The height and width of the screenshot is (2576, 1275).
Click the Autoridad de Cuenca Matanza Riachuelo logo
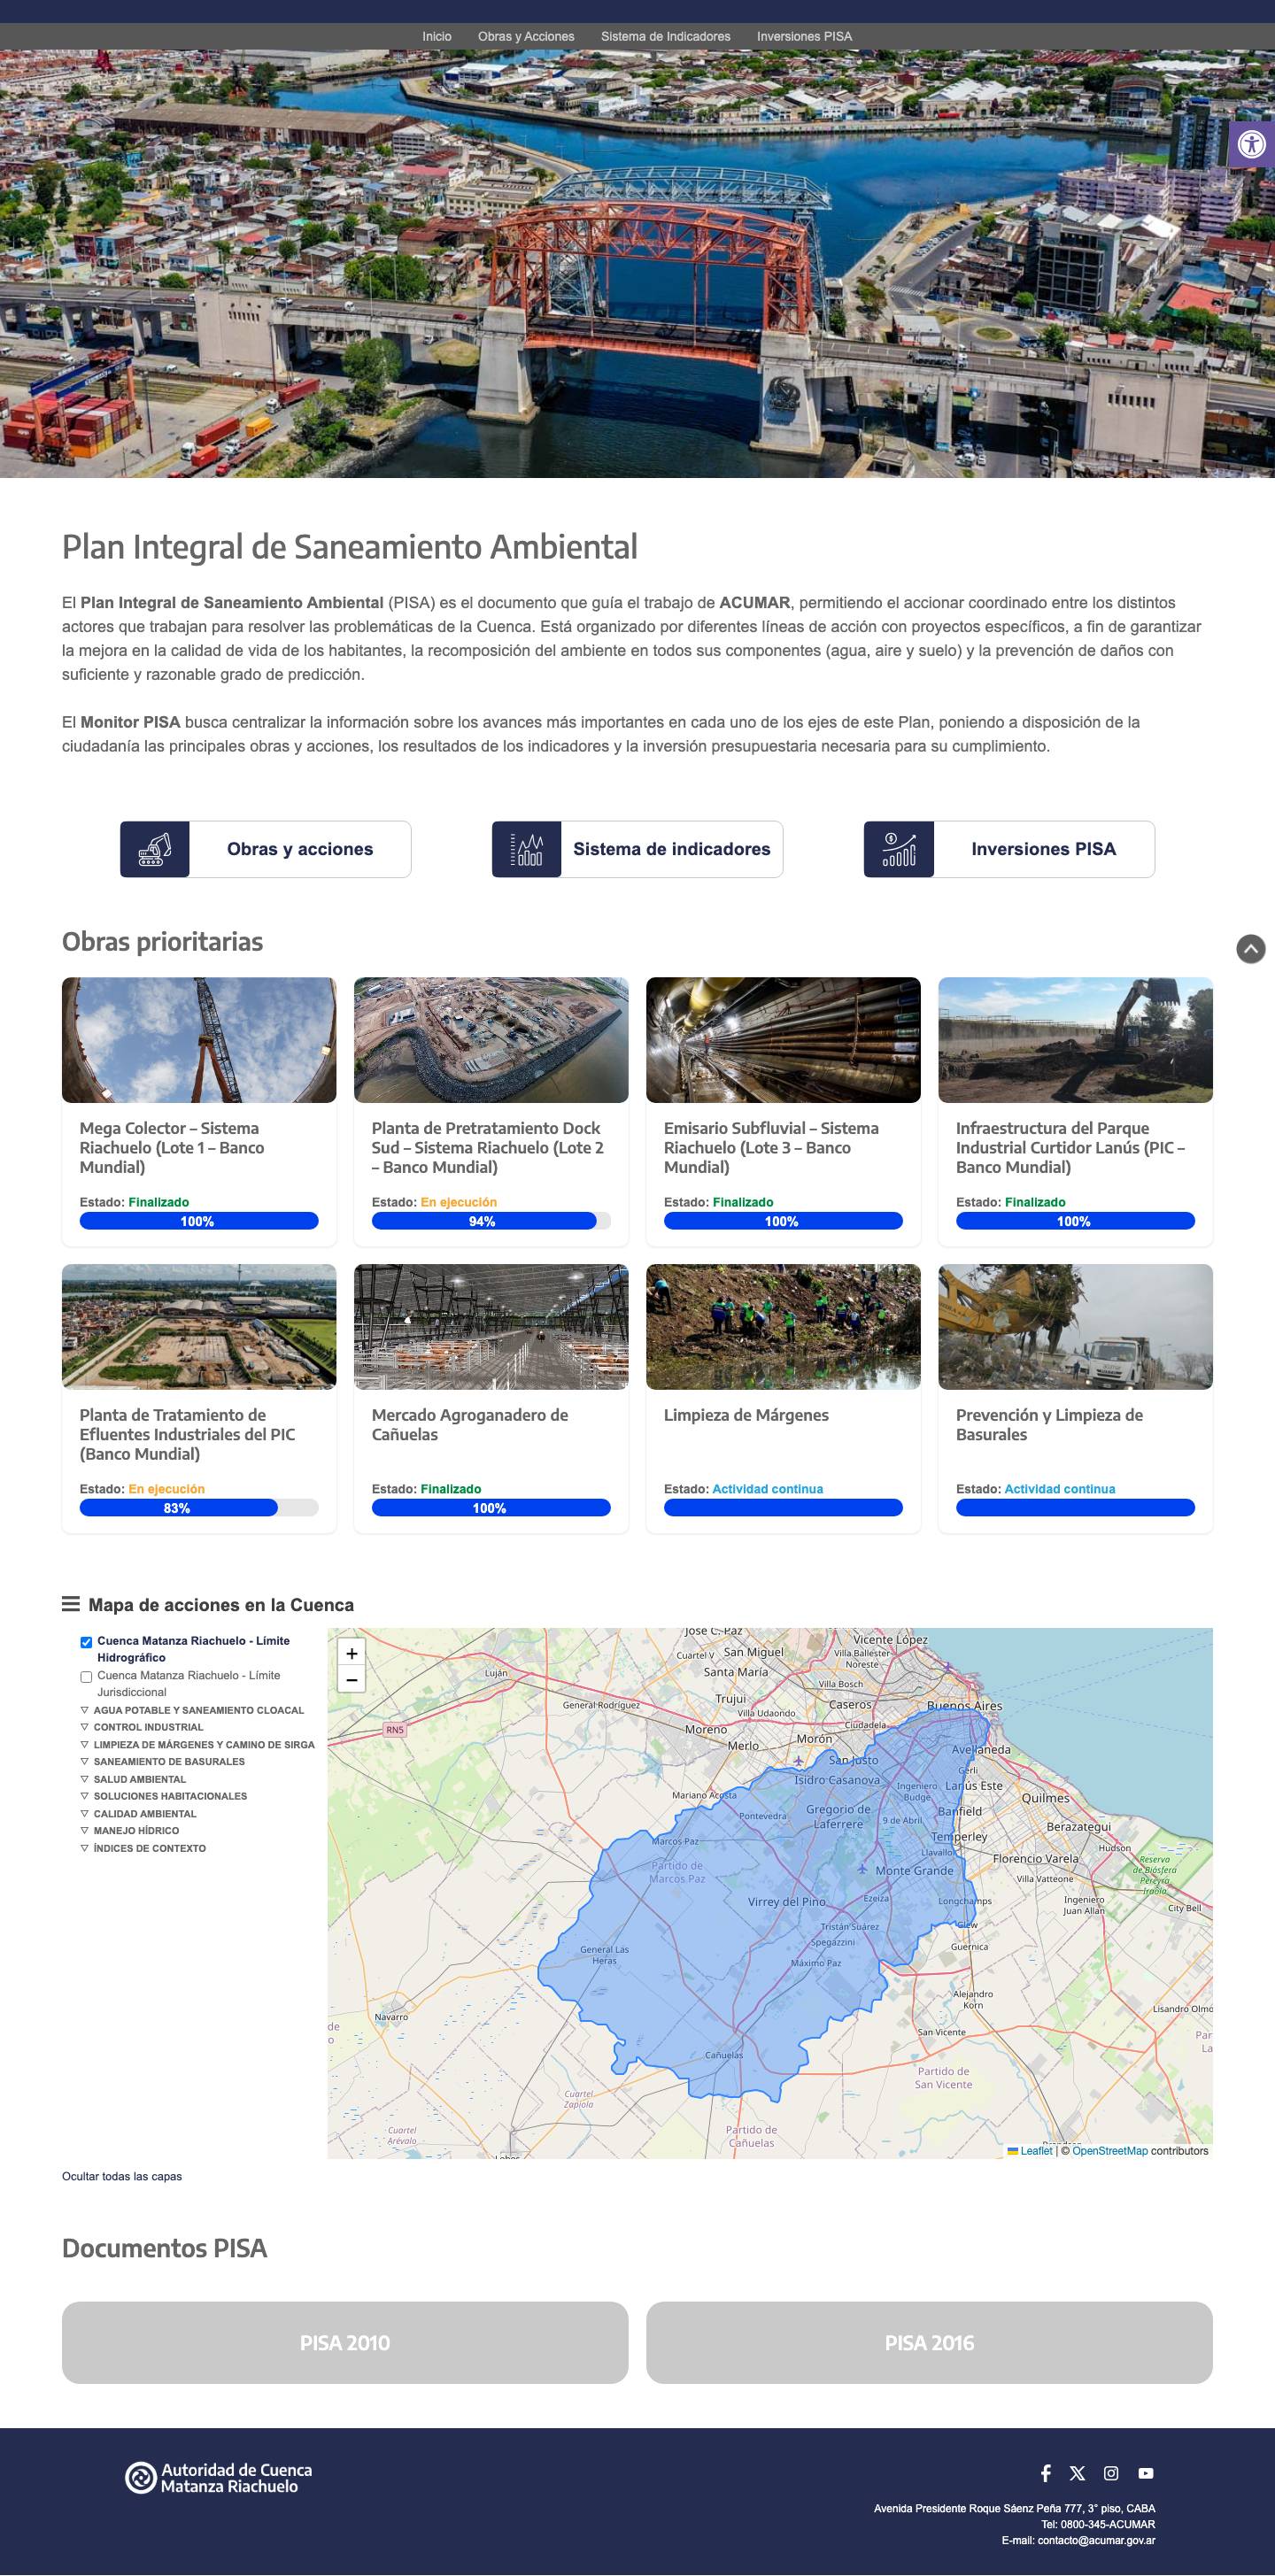pyautogui.click(x=218, y=2478)
